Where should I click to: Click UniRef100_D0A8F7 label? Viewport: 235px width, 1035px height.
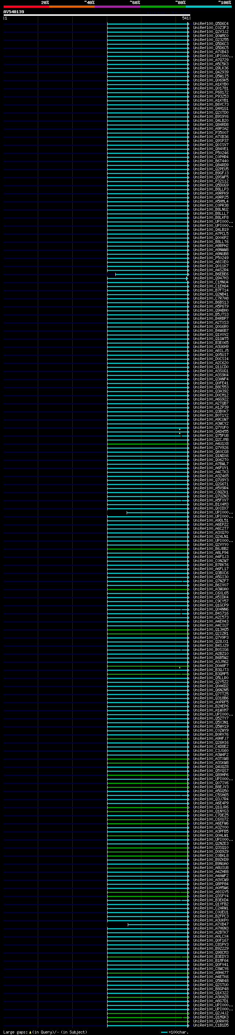[x=211, y=666]
